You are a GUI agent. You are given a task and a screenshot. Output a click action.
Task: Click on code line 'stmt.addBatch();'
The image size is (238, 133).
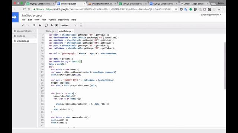tap(63, 109)
